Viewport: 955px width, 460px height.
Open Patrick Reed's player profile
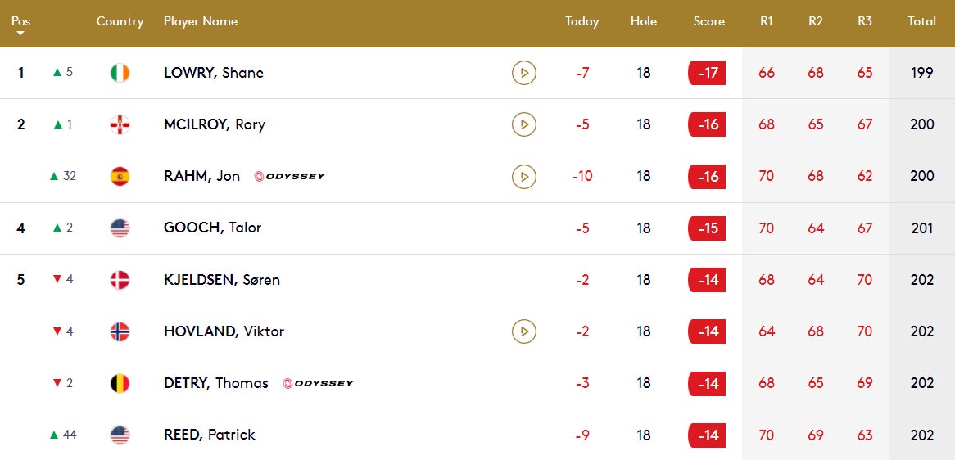pyautogui.click(x=210, y=435)
